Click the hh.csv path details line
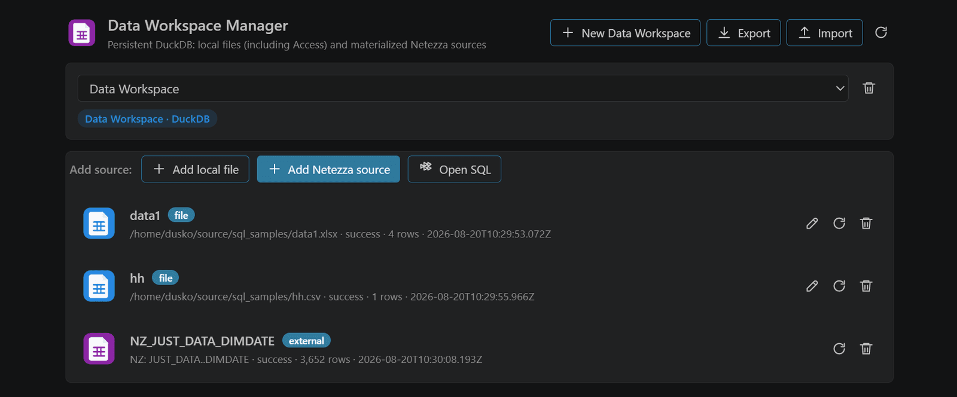 pyautogui.click(x=332, y=297)
